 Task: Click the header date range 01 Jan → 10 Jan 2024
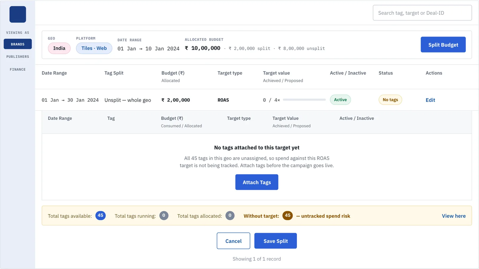148,49
